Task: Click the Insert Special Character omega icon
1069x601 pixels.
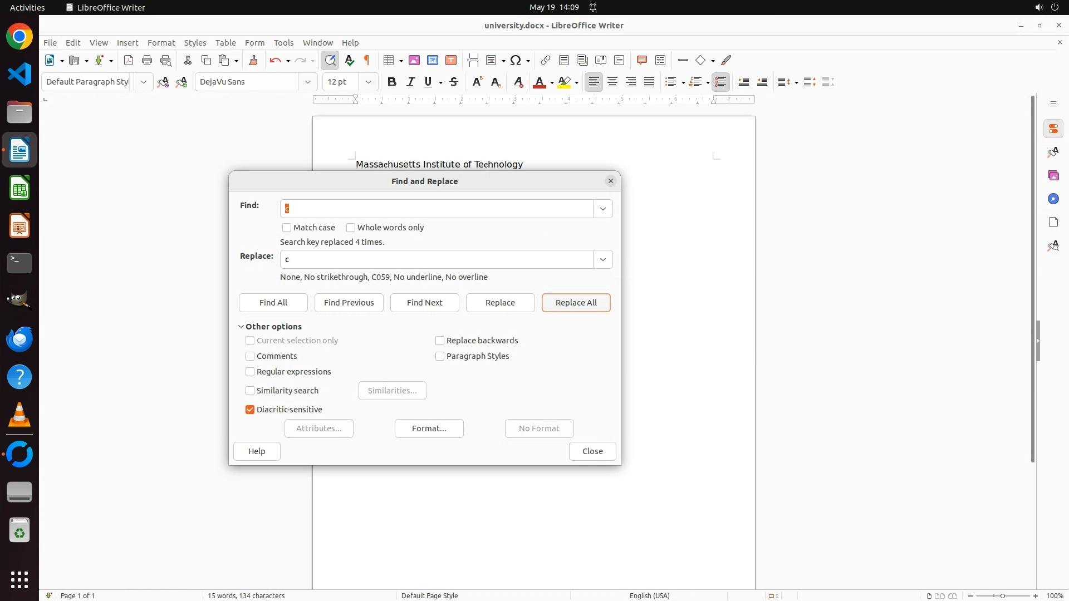Action: (x=516, y=60)
